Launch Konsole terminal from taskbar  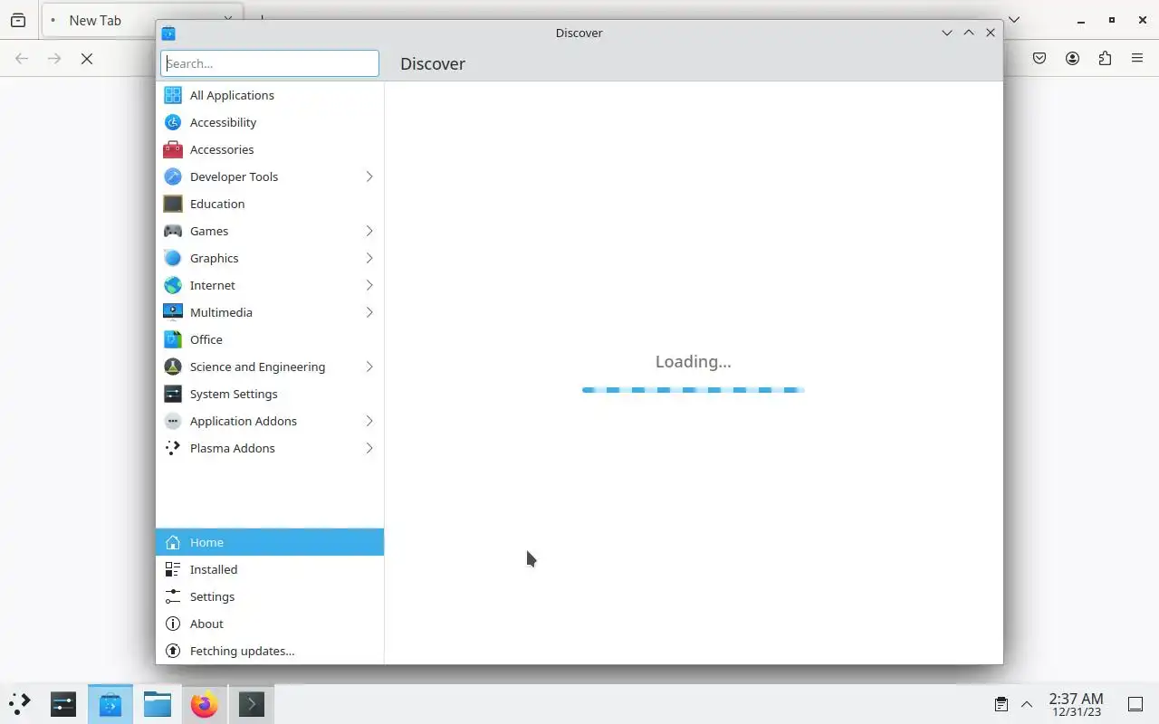pos(252,703)
